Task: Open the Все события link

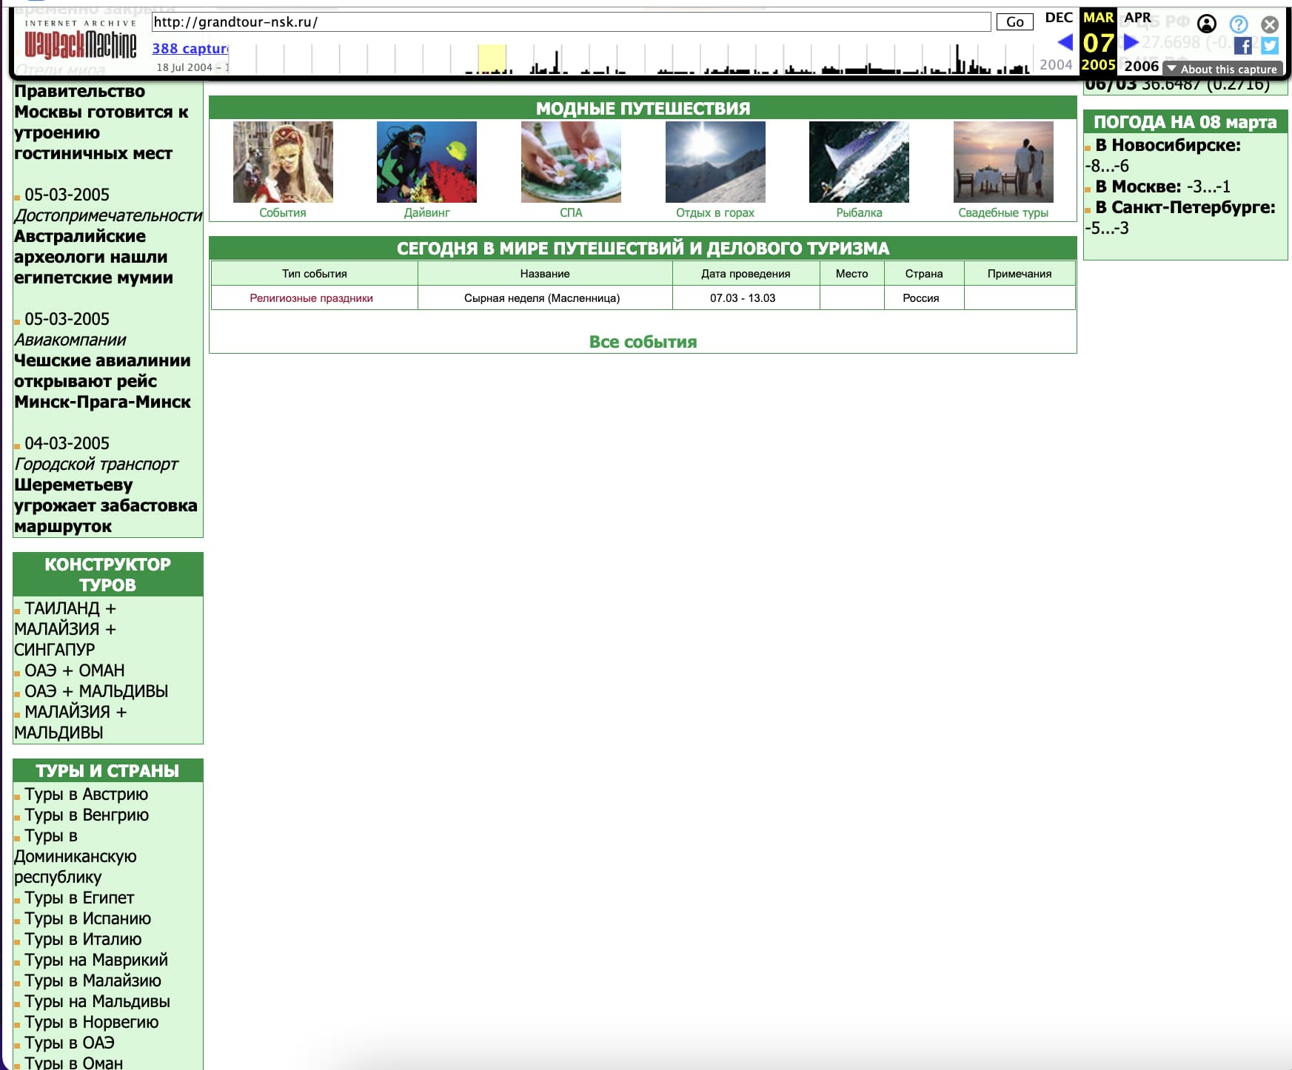Action: click(x=643, y=342)
